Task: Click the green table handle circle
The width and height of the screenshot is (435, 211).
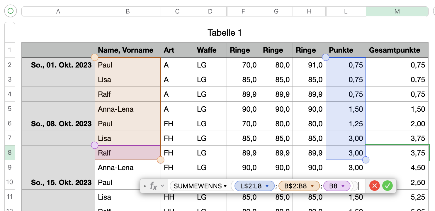Action: click(x=11, y=11)
